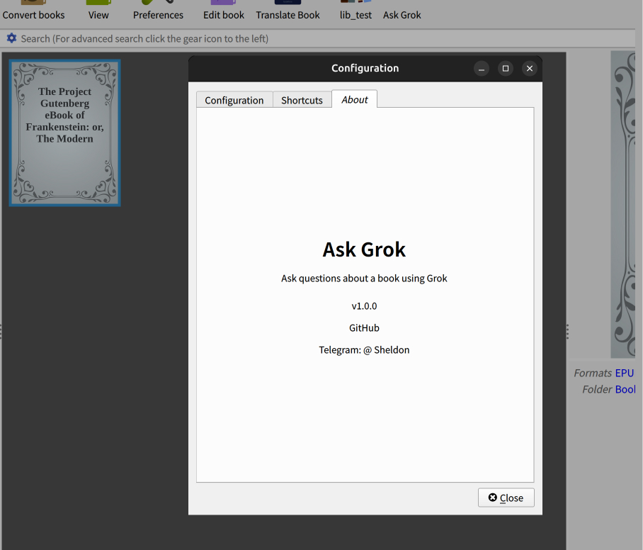Select the Frankenstein book cover thumbnail
Viewport: 643px width, 550px height.
[64, 133]
